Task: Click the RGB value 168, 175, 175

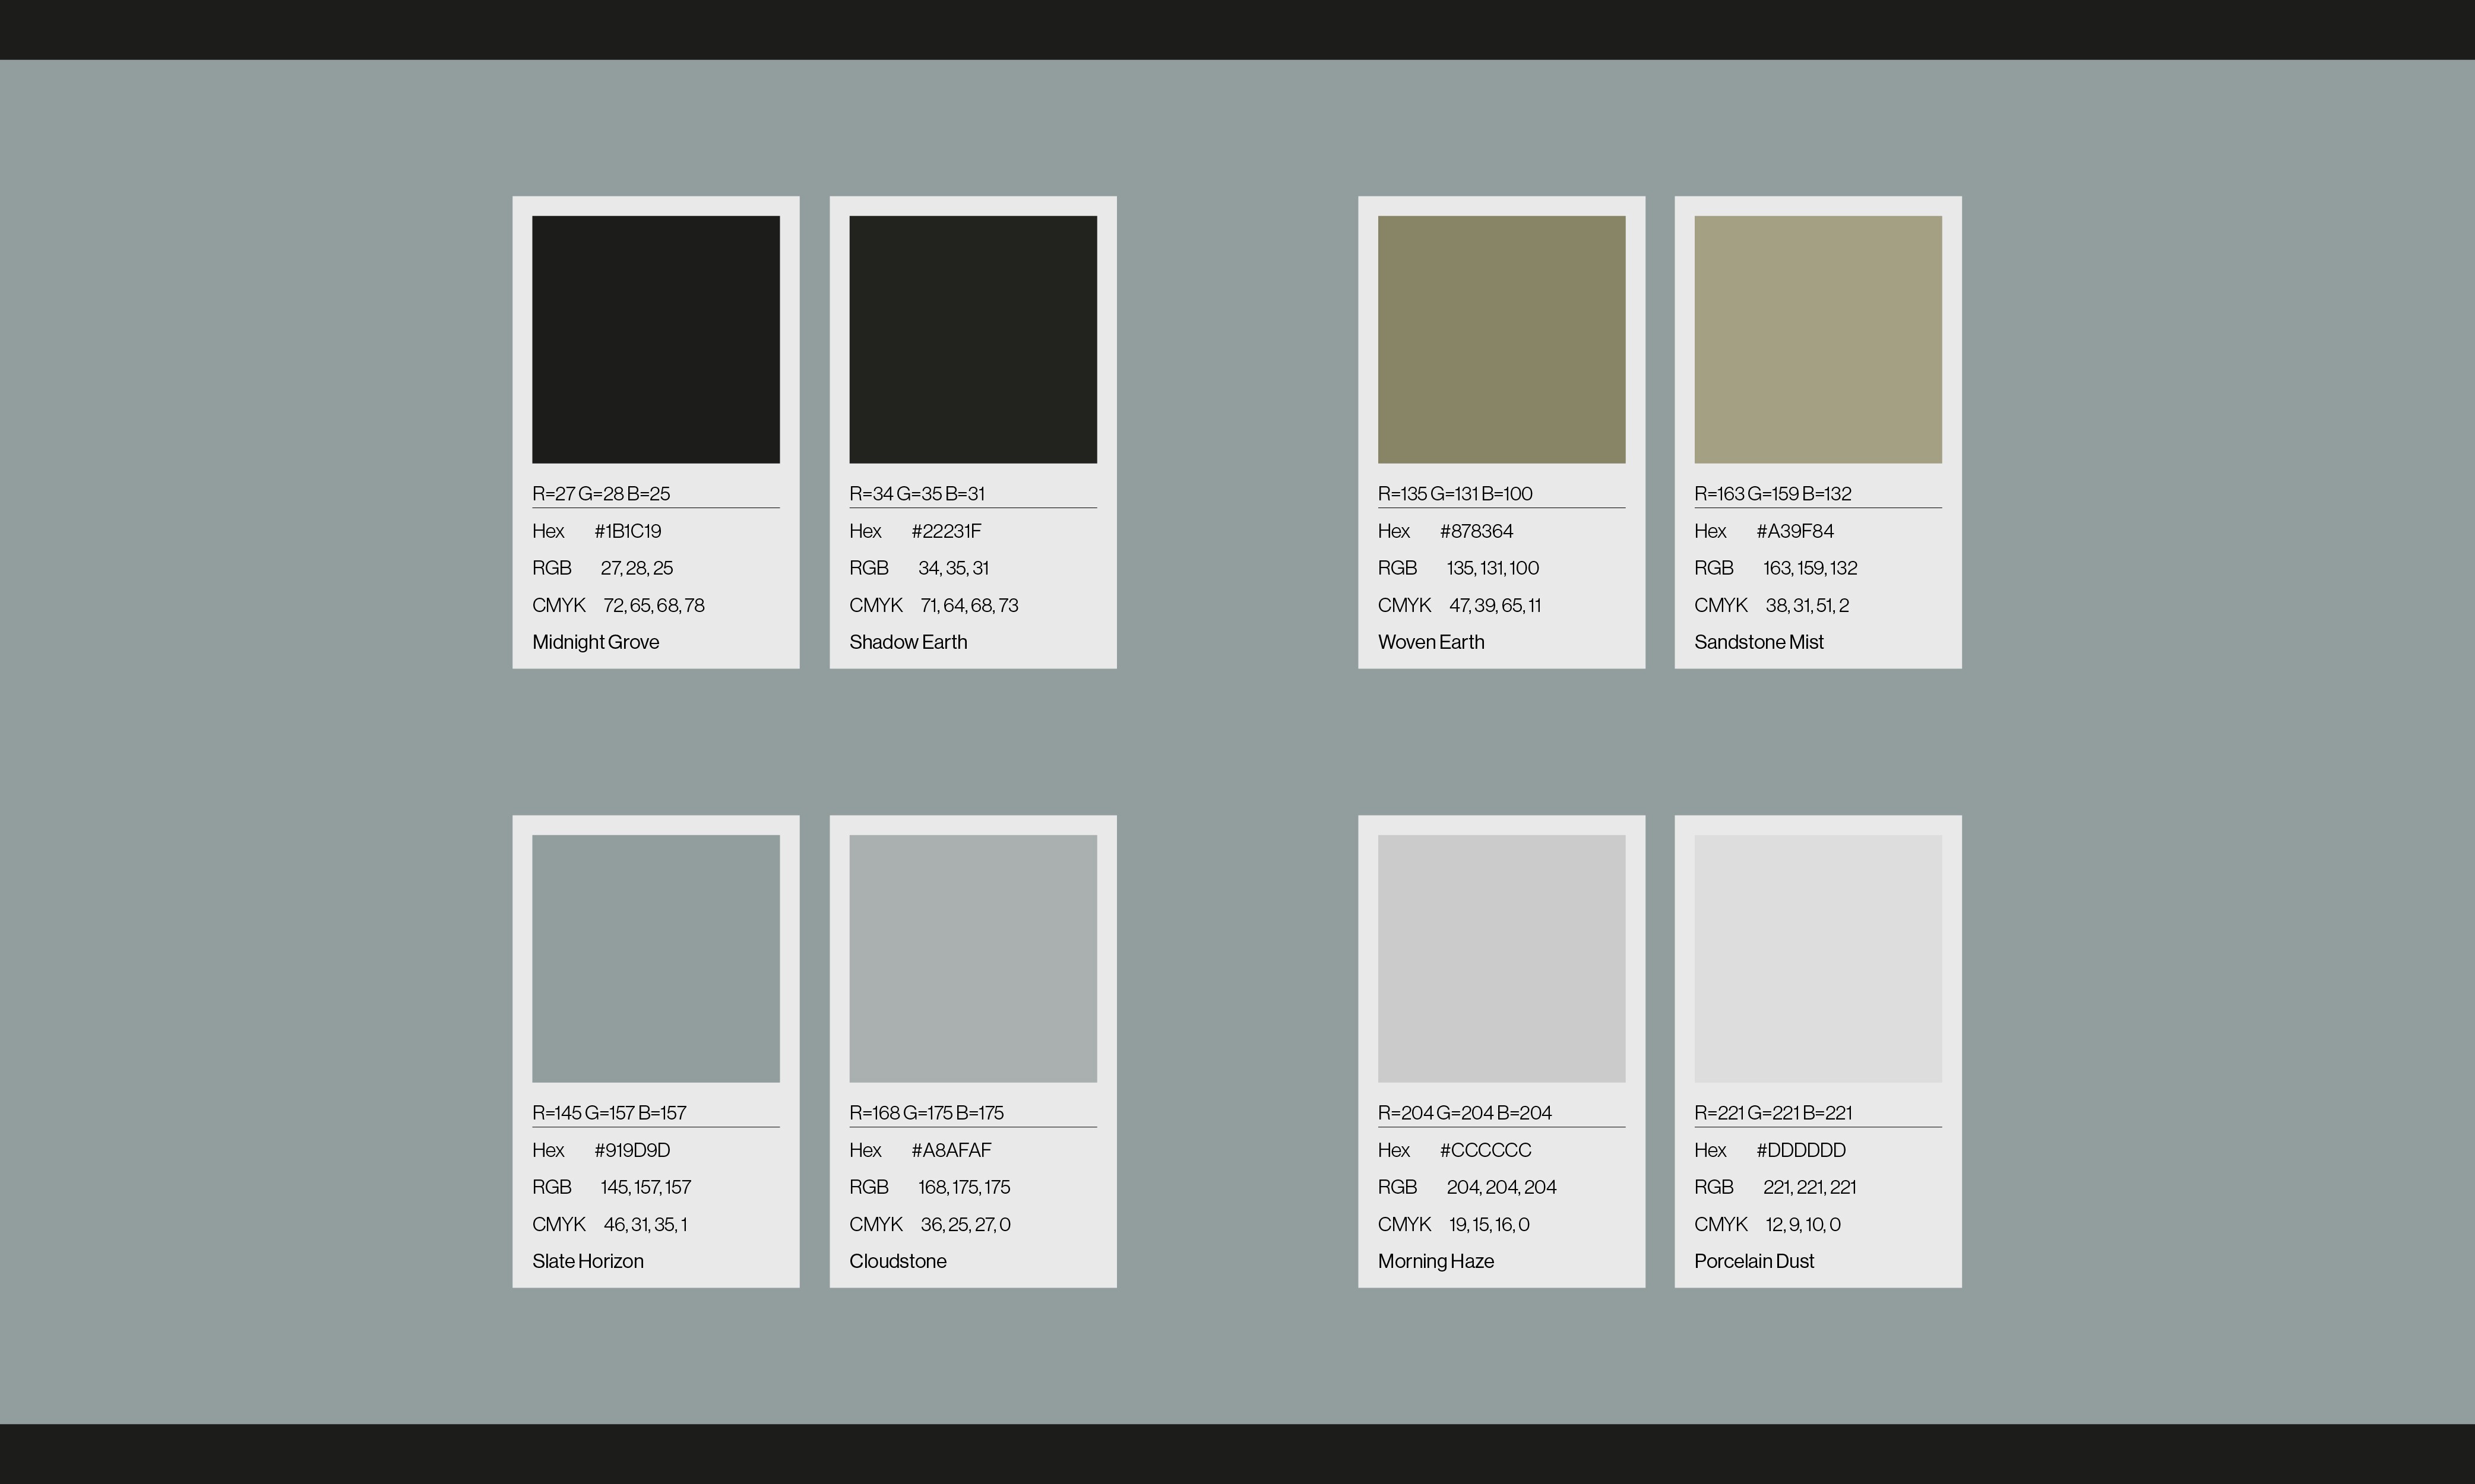Action: pyautogui.click(x=963, y=1187)
